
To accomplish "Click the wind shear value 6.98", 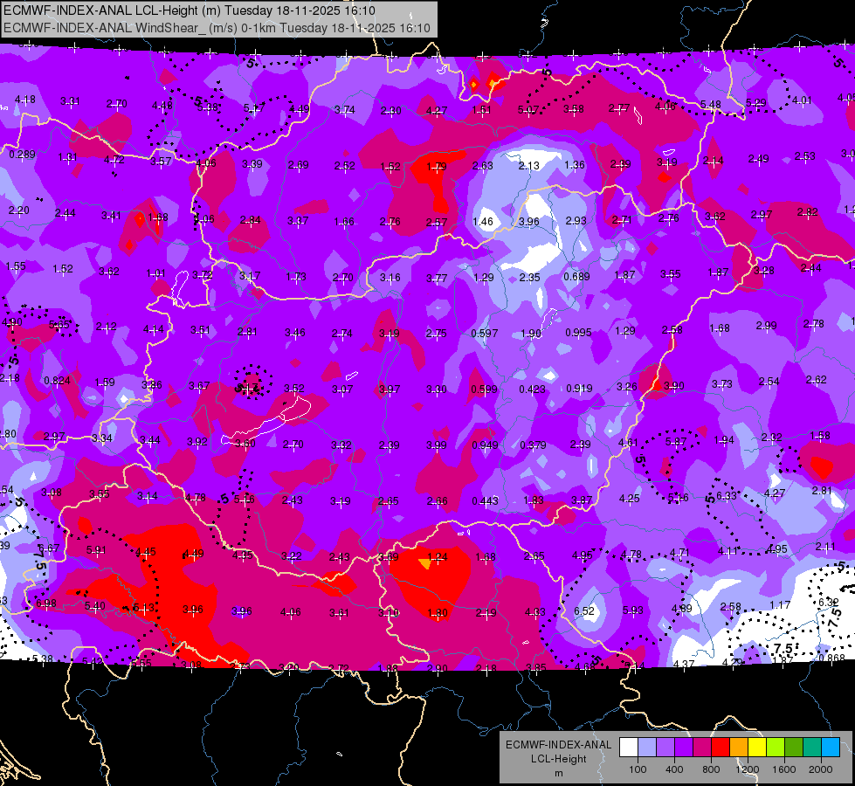I will click(x=45, y=603).
